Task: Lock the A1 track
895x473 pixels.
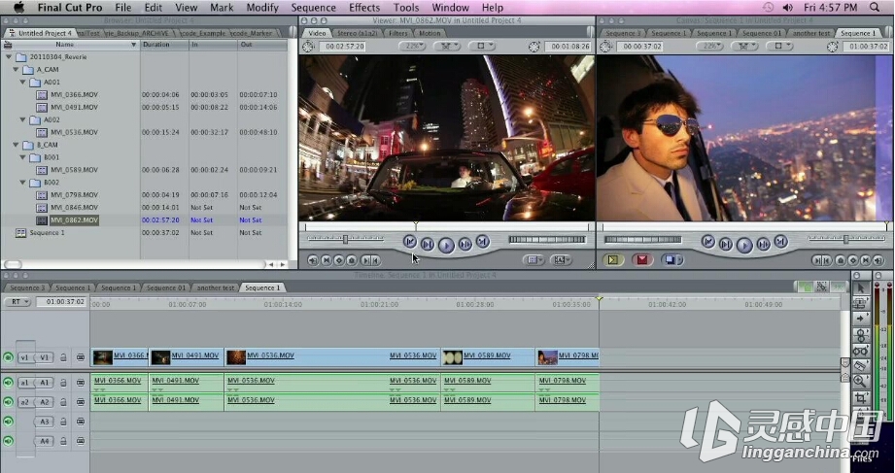Action: point(63,383)
